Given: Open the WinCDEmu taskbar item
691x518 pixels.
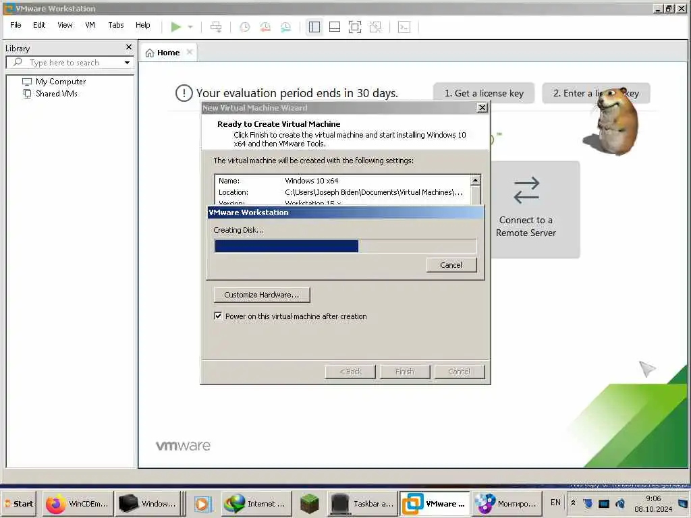Looking at the screenshot, I should 78,503.
